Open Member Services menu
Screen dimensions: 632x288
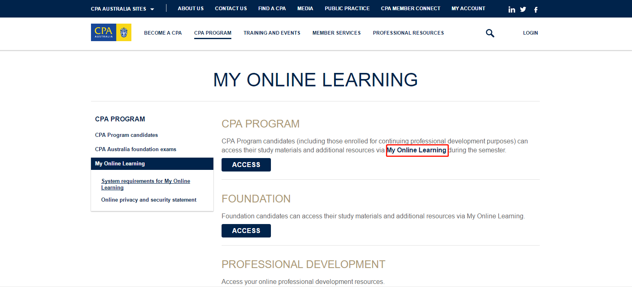pos(337,33)
